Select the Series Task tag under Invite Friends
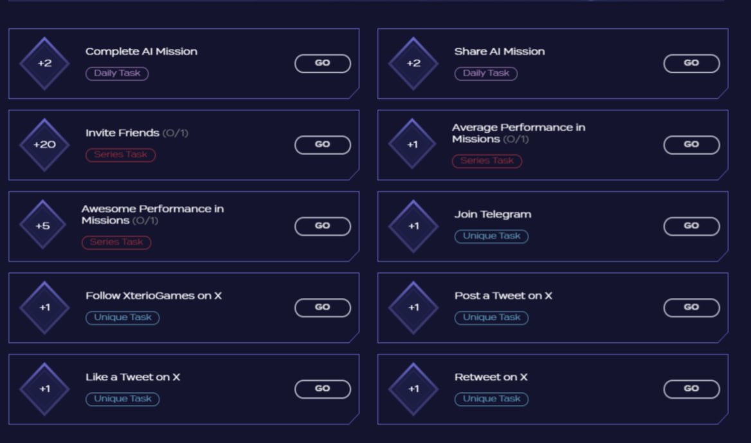 tap(120, 155)
